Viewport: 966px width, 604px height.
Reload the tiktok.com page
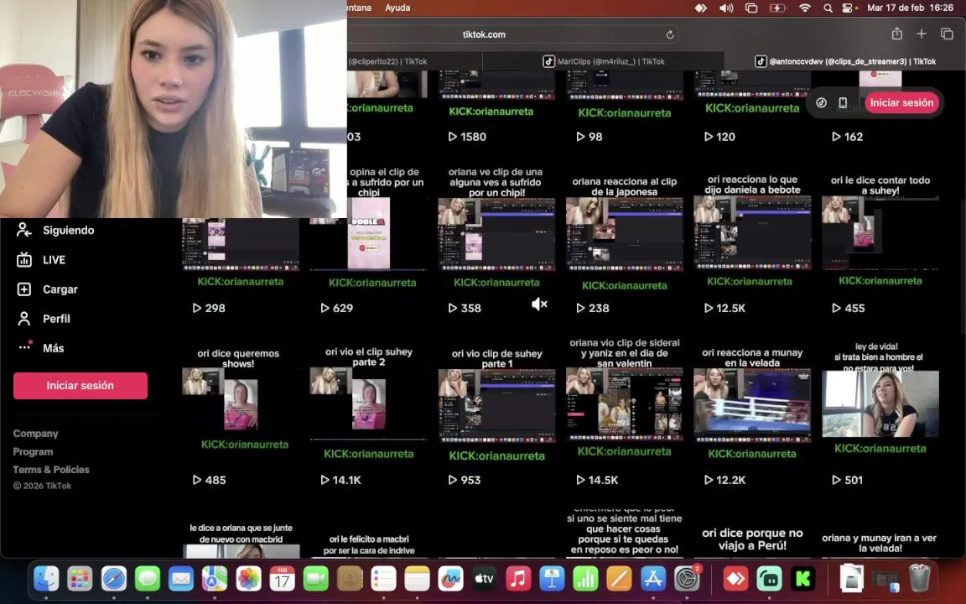click(670, 34)
